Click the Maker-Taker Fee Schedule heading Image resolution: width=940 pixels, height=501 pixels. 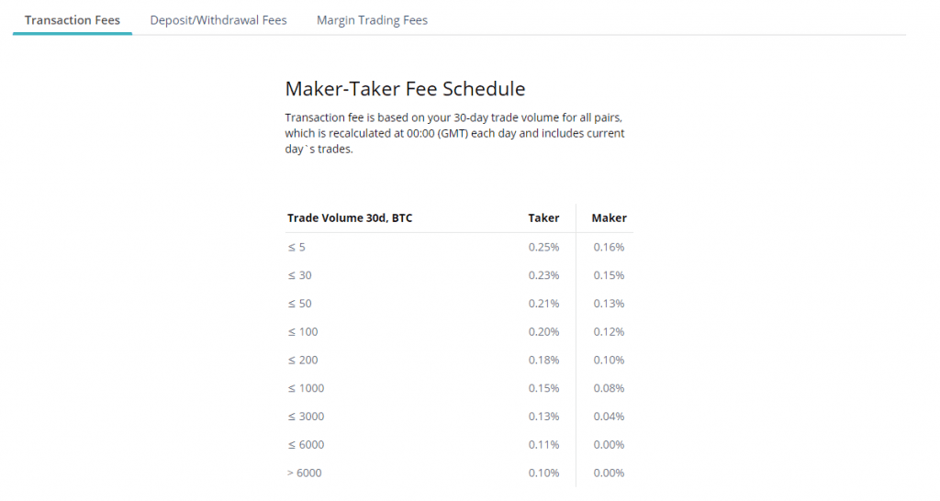(x=405, y=89)
